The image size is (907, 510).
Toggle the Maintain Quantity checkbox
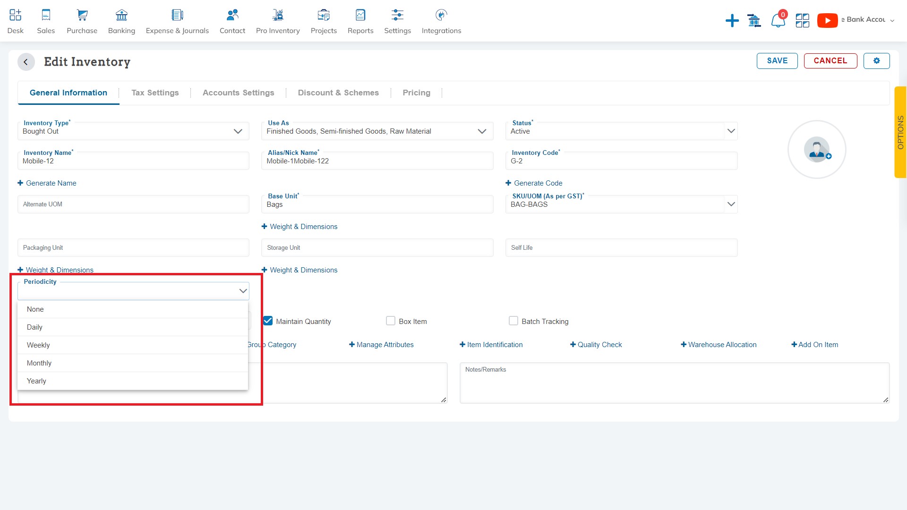[268, 321]
